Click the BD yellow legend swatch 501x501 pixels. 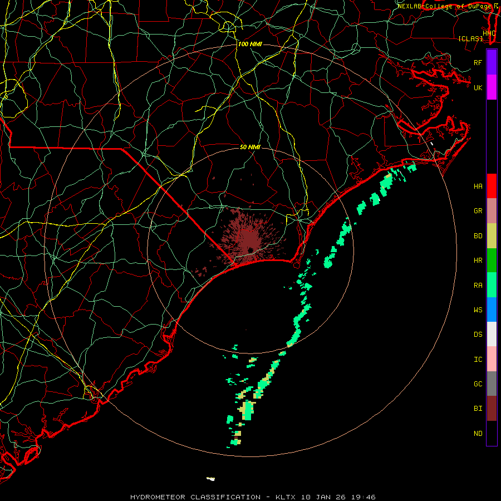coord(492,236)
